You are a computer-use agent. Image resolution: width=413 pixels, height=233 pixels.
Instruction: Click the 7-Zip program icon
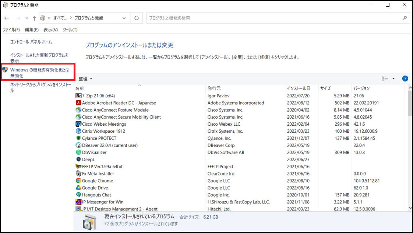click(78, 96)
